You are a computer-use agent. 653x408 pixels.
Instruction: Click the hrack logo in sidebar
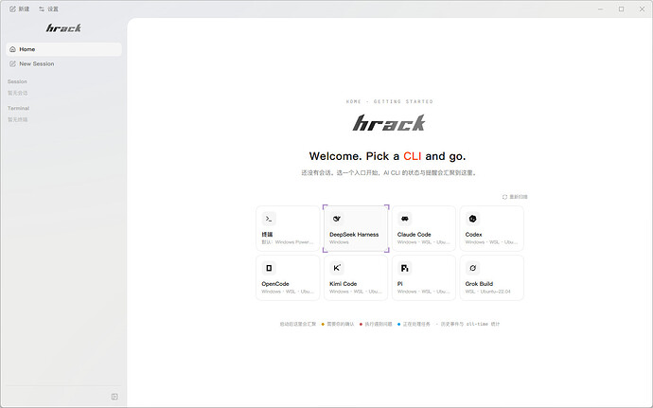[x=63, y=27]
